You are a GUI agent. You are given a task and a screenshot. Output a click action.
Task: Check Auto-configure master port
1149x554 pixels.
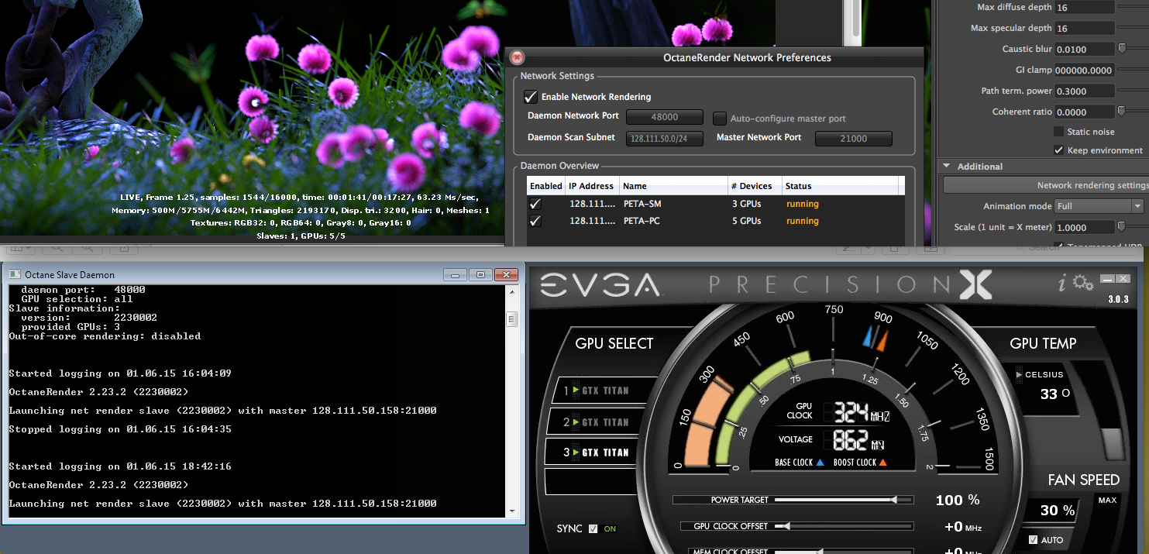719,119
